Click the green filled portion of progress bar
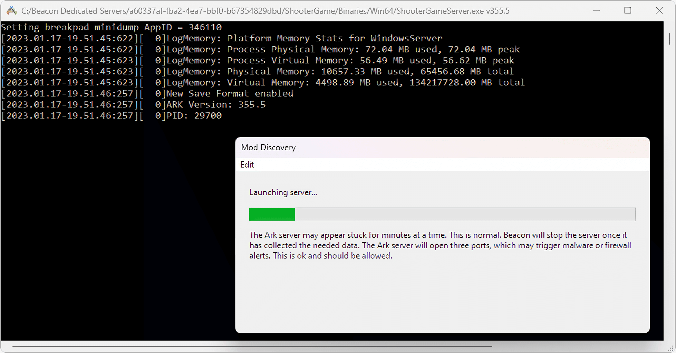This screenshot has width=676, height=353. tap(272, 214)
